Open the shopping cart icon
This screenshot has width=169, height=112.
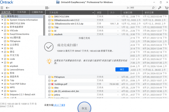[167, 8]
